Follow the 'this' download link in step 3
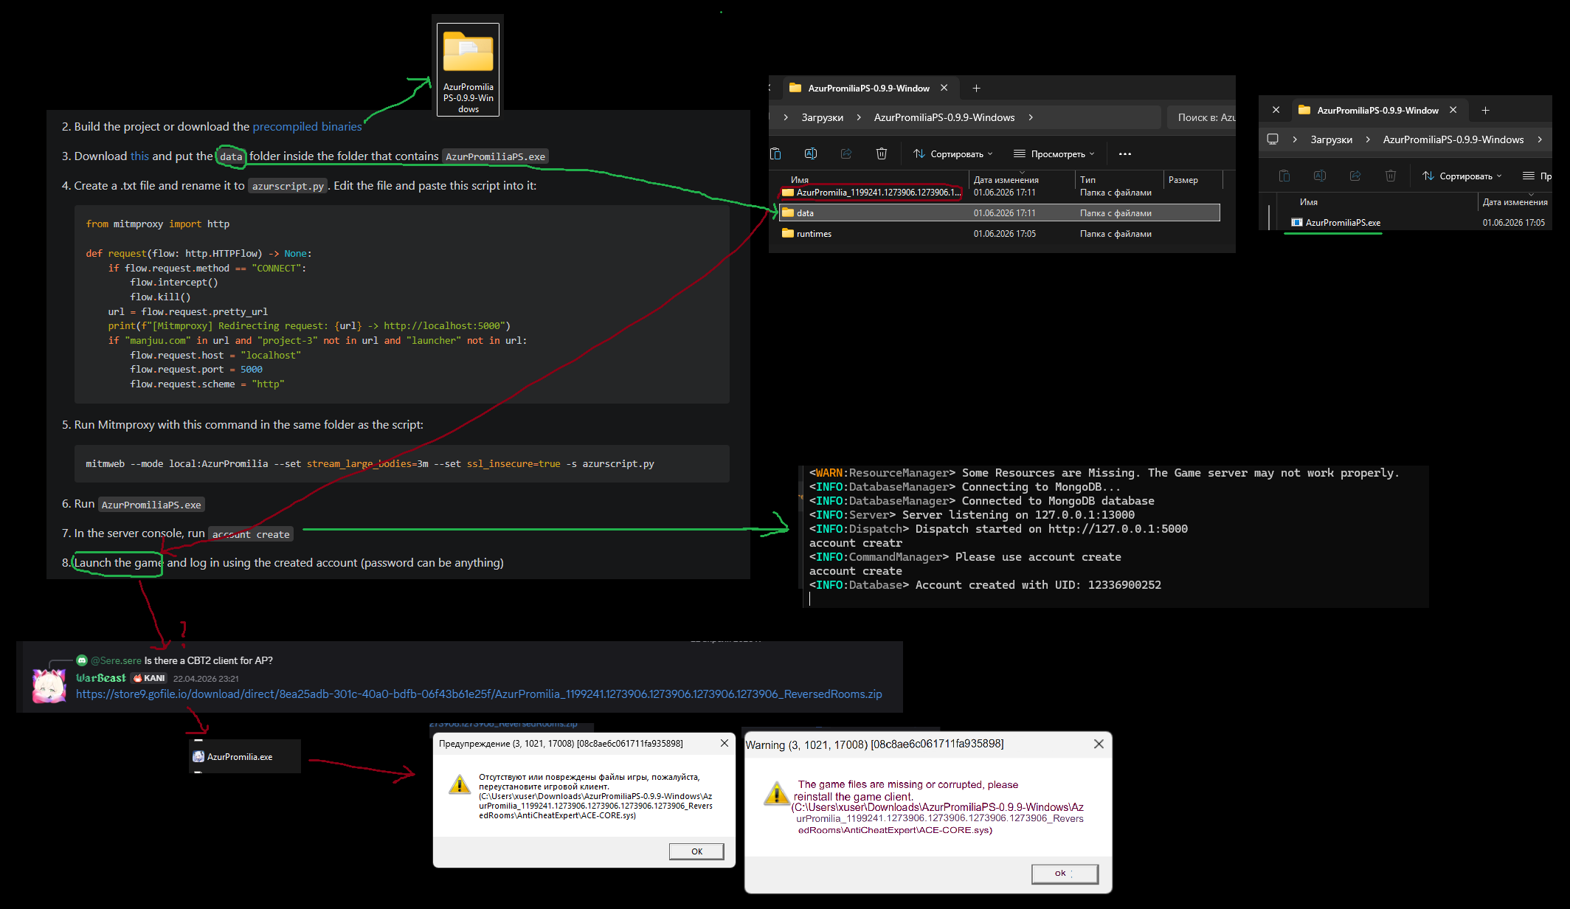The height and width of the screenshot is (909, 1570). pyautogui.click(x=139, y=156)
